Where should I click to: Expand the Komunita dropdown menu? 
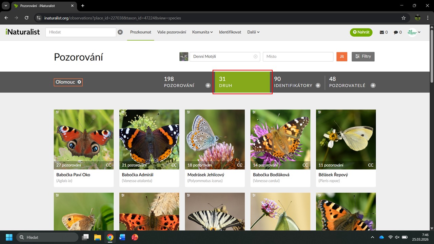click(x=202, y=32)
